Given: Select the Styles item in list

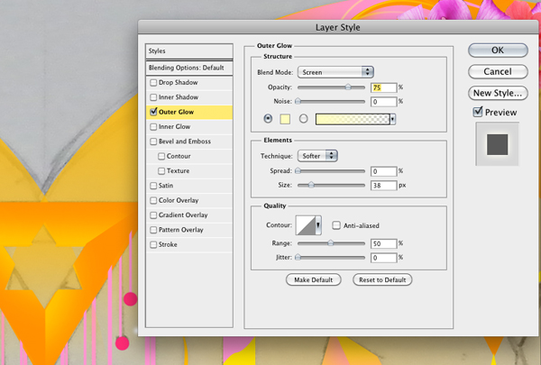Looking at the screenshot, I should (189, 51).
